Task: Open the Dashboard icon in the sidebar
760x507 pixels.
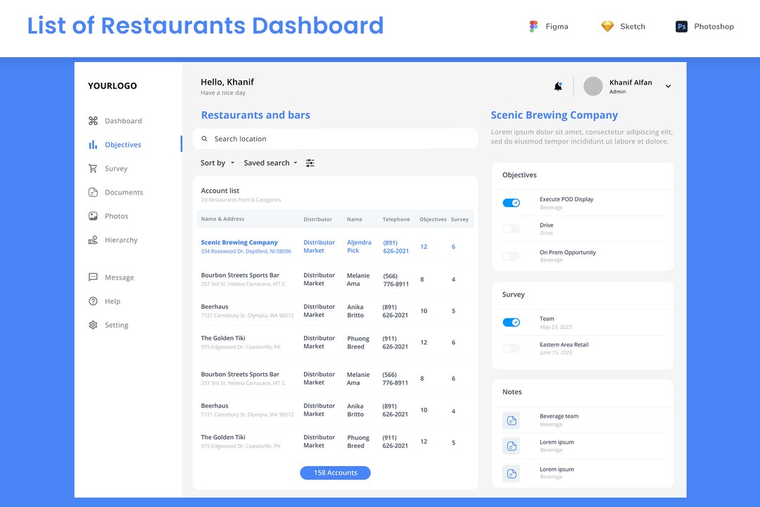Action: (x=94, y=120)
